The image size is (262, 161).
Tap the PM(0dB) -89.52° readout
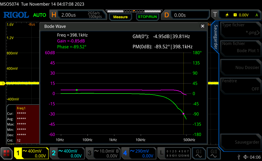162,47
